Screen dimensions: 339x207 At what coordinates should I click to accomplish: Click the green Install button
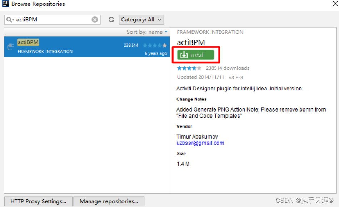click(x=196, y=55)
